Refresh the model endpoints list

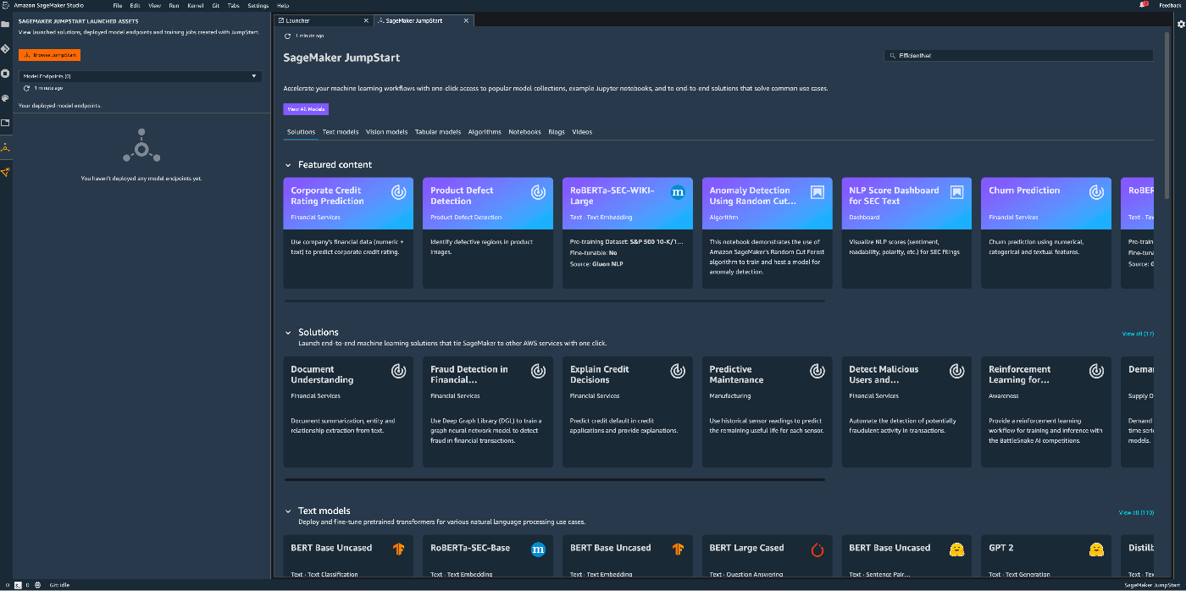click(27, 88)
